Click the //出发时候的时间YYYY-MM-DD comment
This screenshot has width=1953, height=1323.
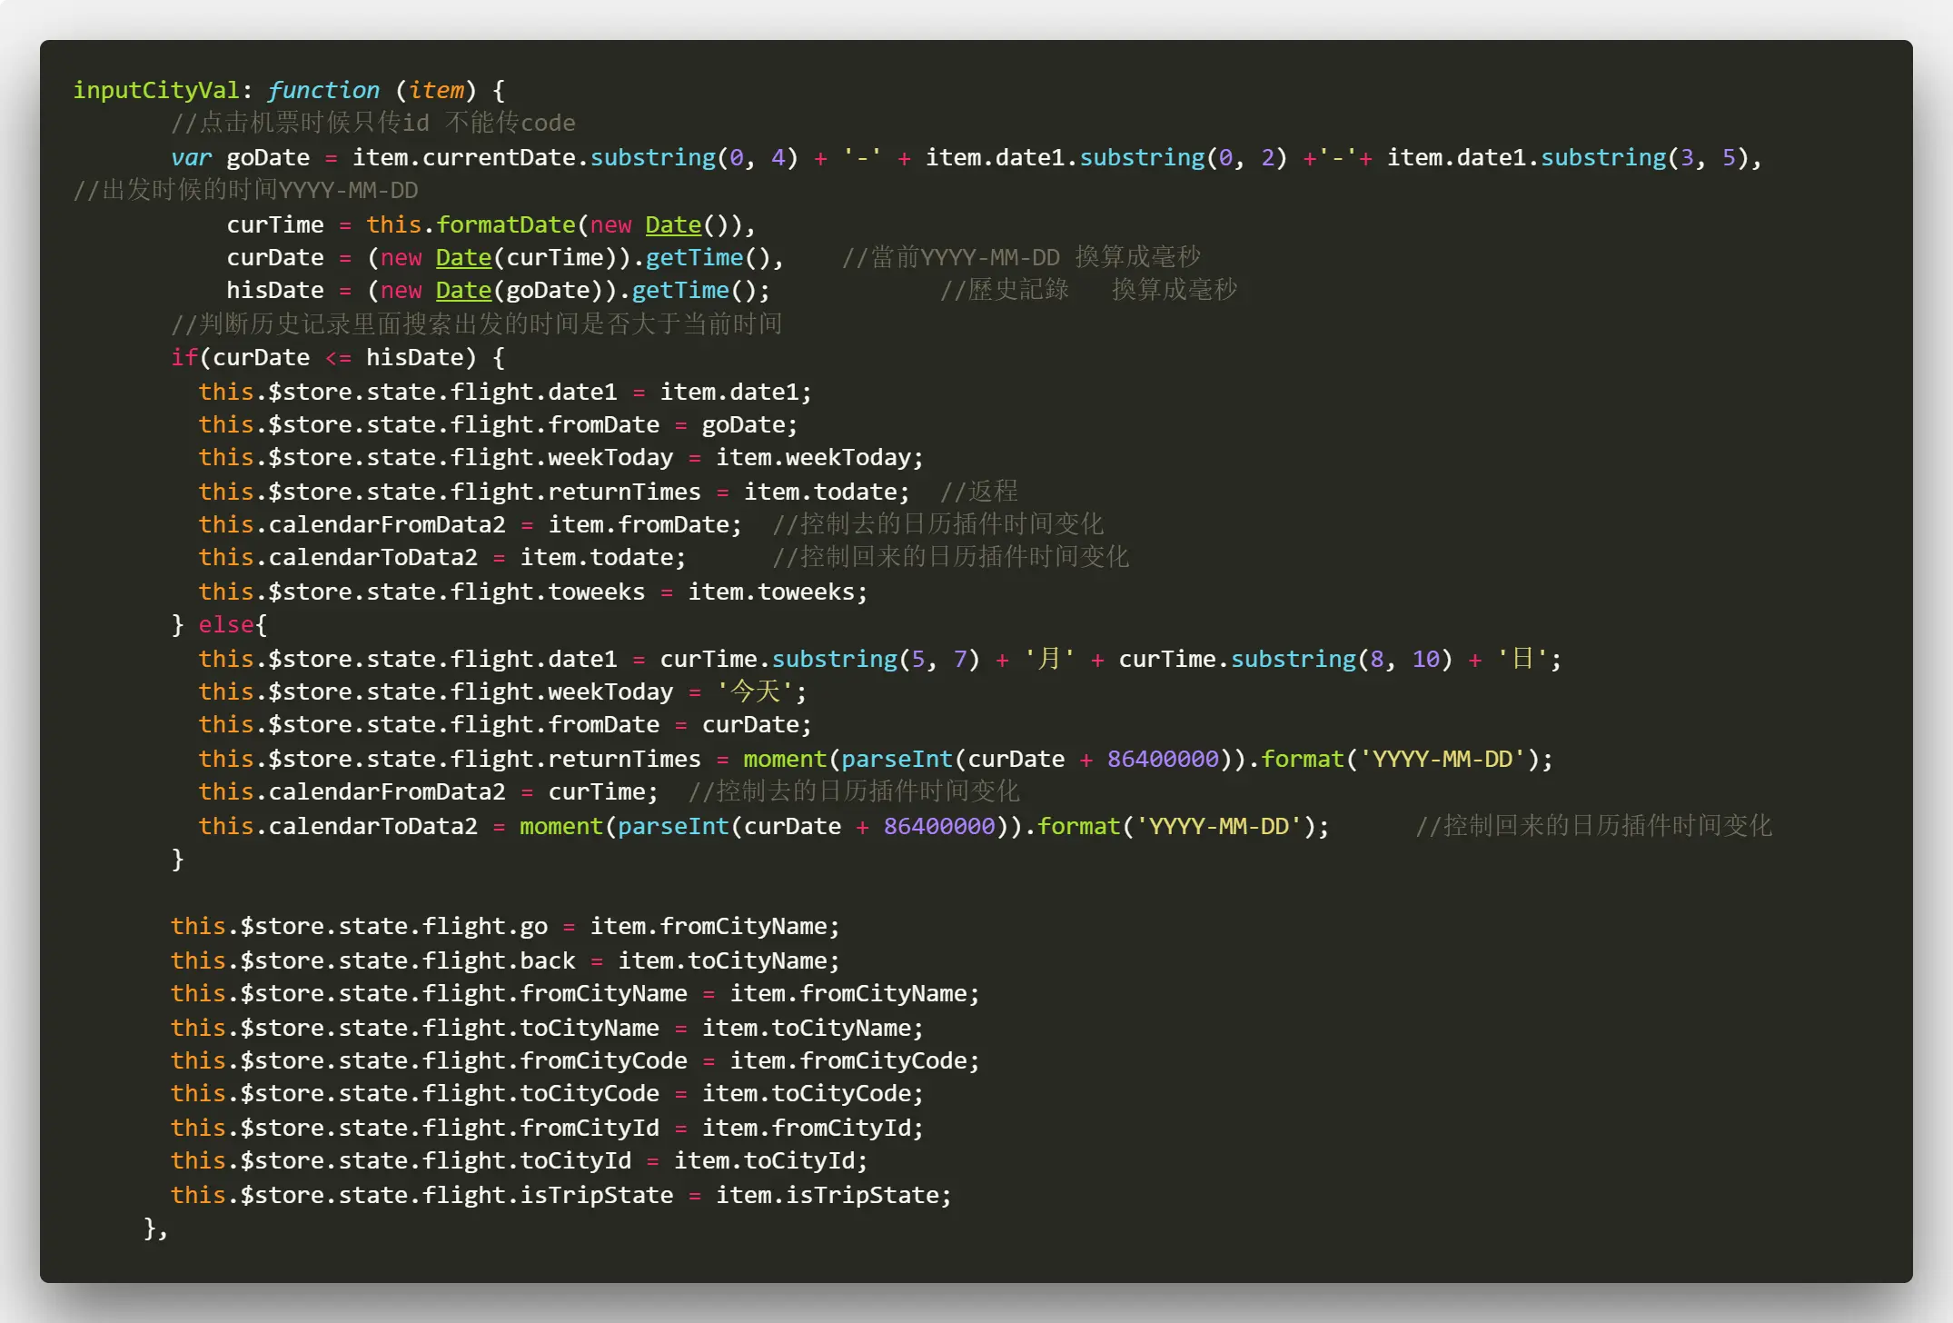245,191
